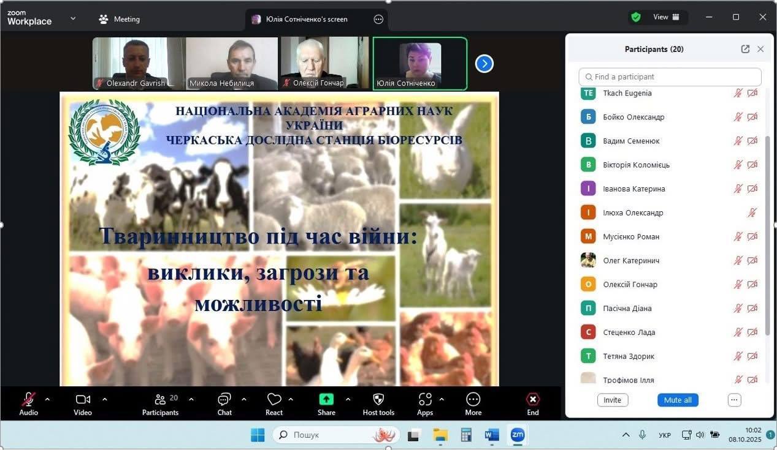The width and height of the screenshot is (777, 450).
Task: Click the red End meeting icon
Action: point(533,400)
